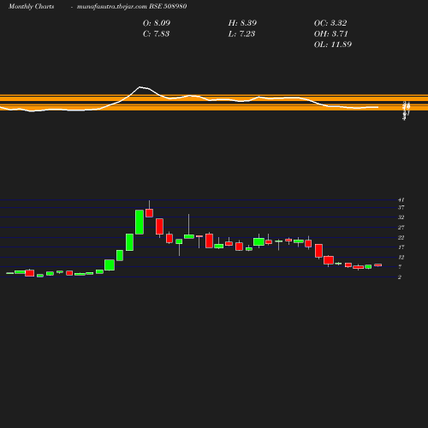This screenshot has width=428, height=428.
Task: Click the peak of the white indicator line
Action: tap(140, 86)
